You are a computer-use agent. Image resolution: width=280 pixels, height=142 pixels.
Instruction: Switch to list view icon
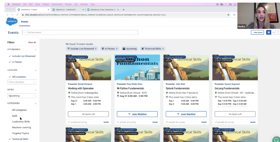[x=273, y=32]
